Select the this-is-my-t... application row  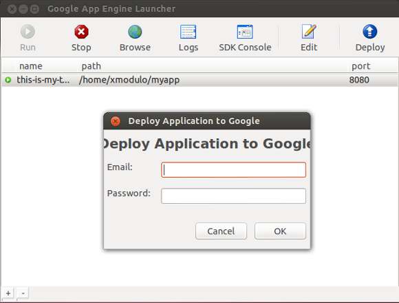[199, 80]
